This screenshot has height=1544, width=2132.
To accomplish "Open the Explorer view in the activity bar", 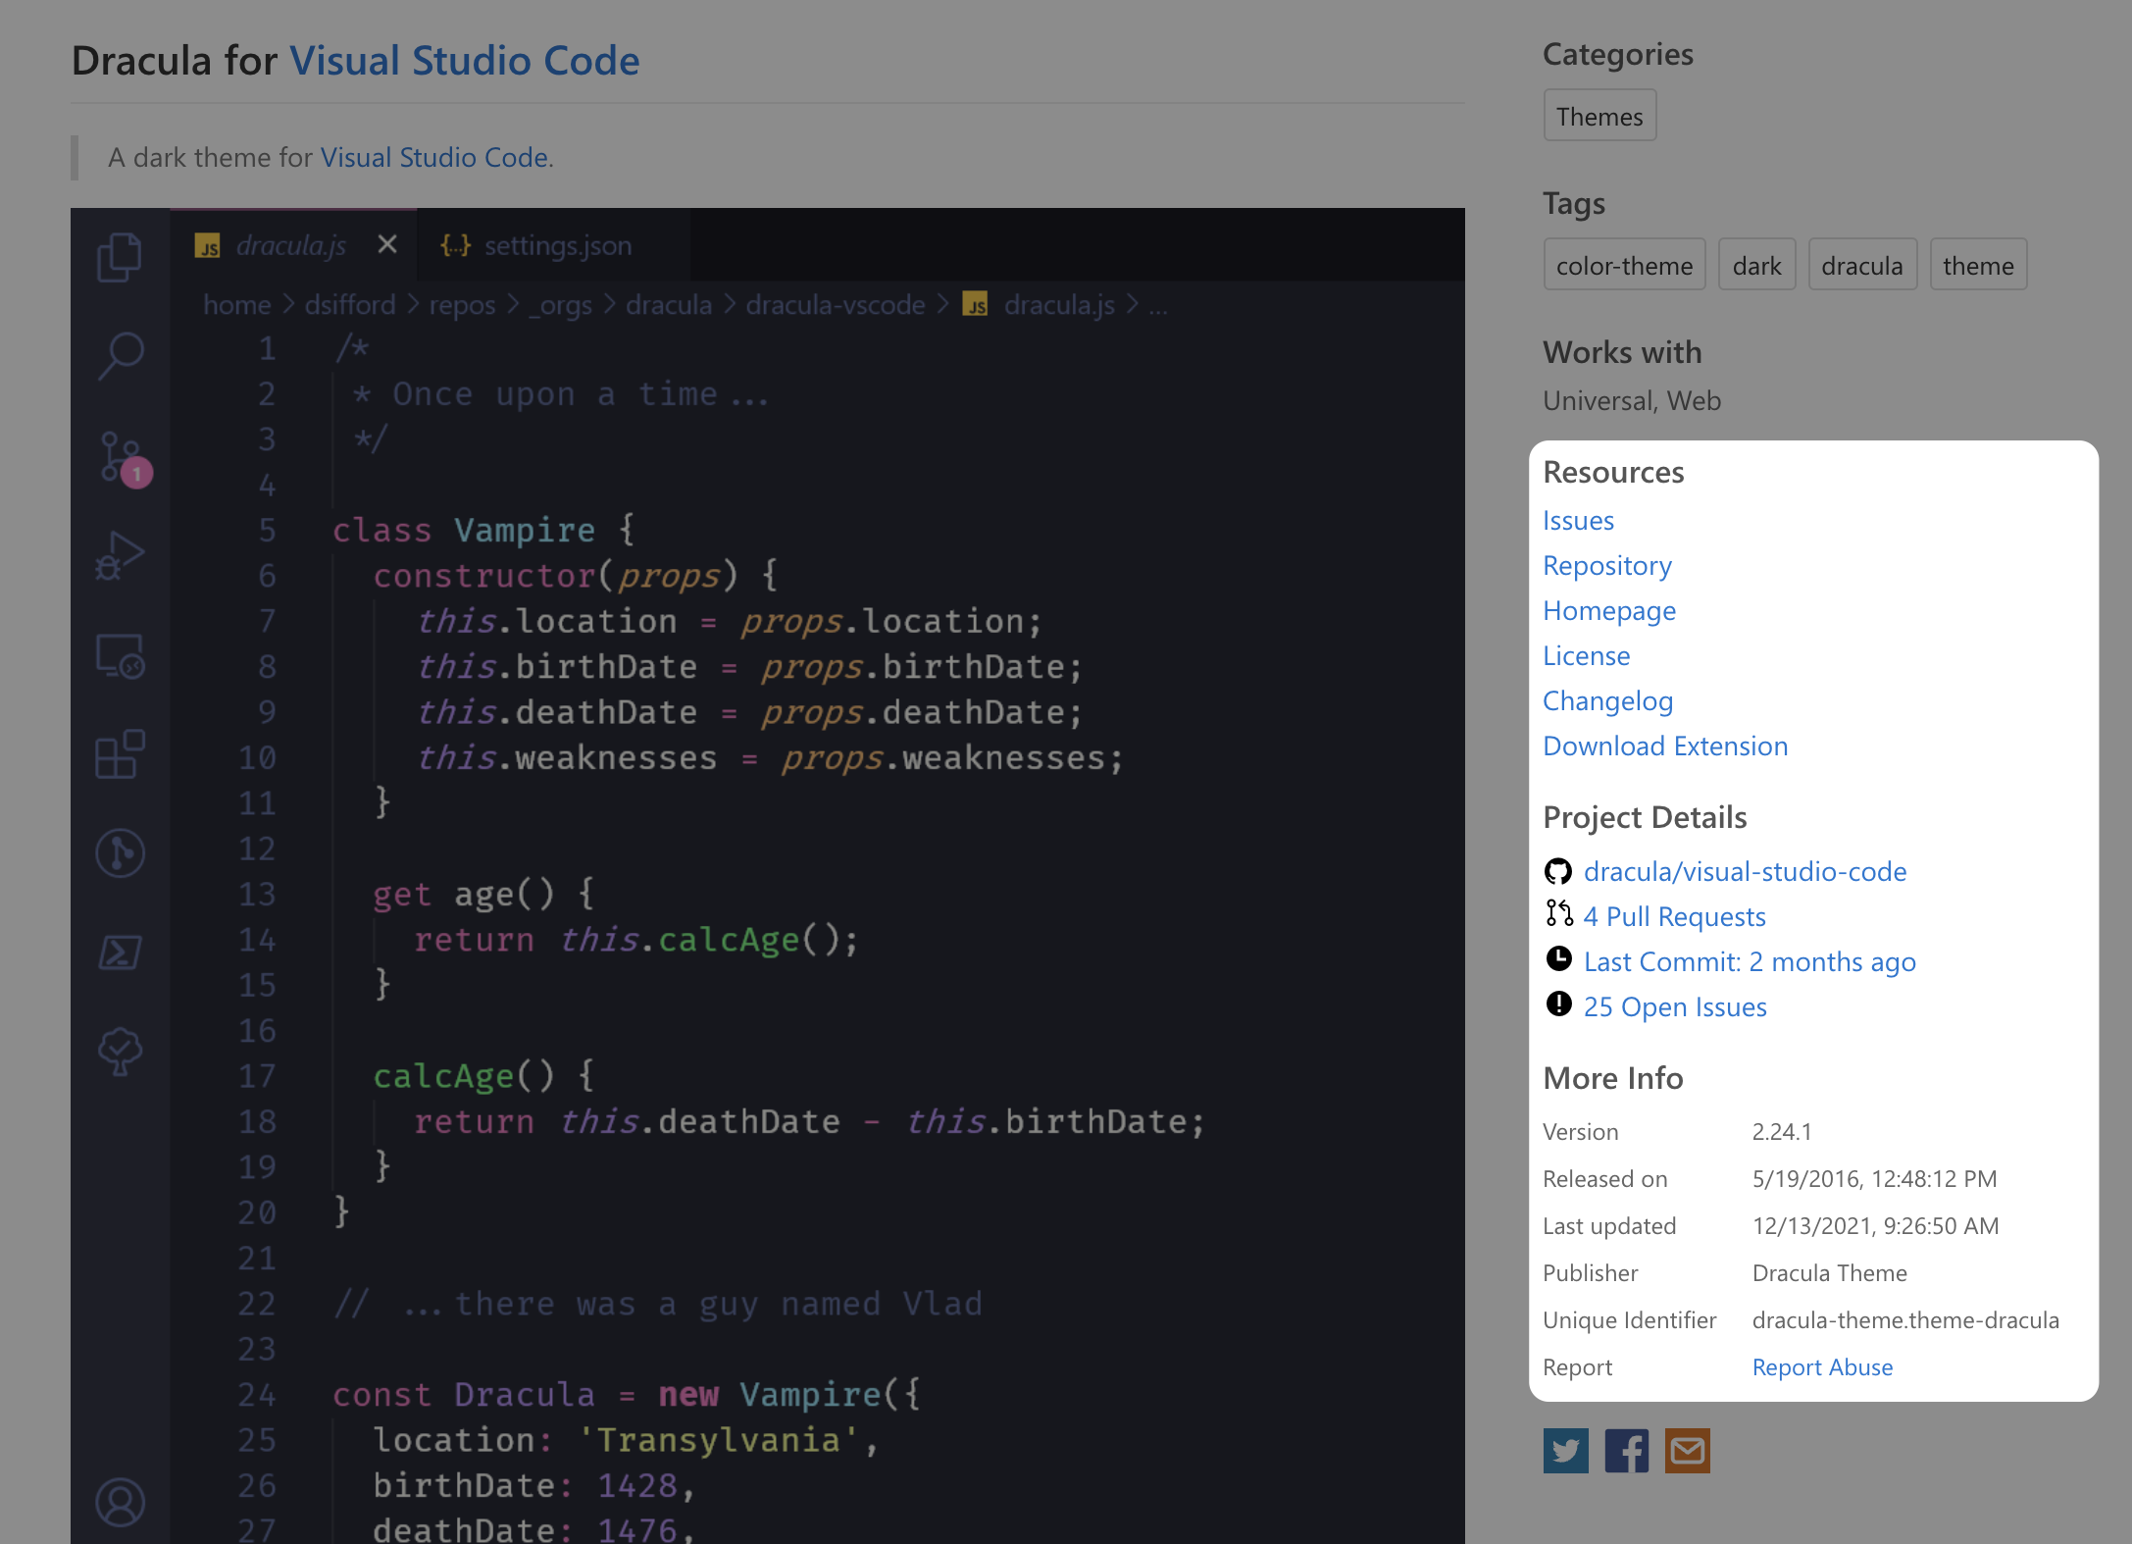I will tap(120, 257).
